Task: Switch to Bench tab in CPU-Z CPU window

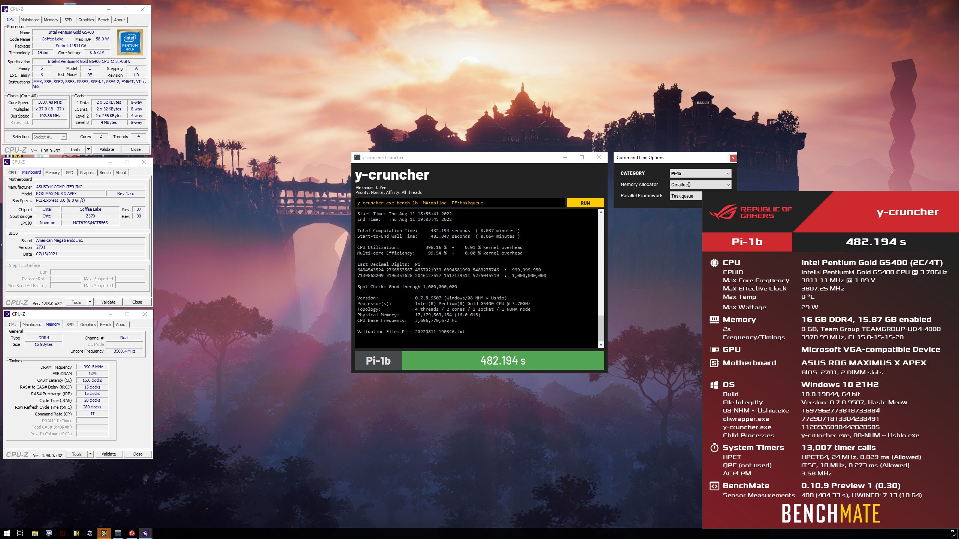Action: 104,20
